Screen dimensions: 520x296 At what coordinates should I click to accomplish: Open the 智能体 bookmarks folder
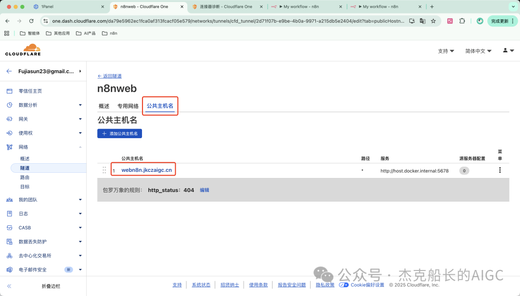pos(30,33)
